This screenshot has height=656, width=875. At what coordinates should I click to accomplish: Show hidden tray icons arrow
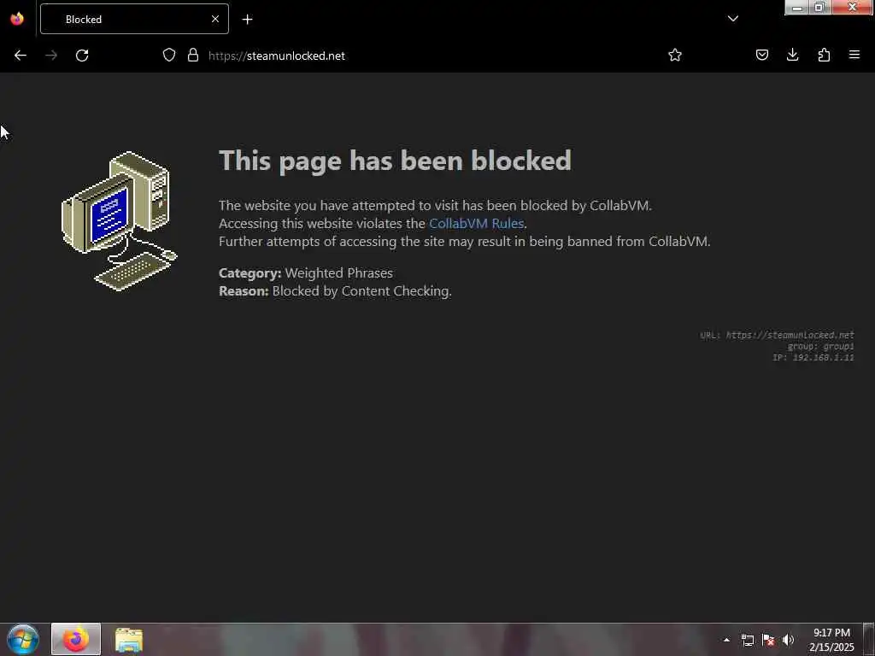pos(726,640)
